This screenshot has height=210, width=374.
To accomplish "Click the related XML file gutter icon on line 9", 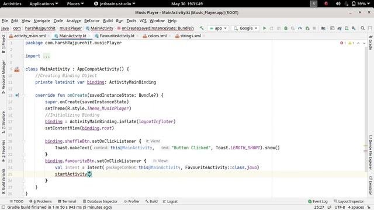I will pyautogui.click(x=17, y=69).
